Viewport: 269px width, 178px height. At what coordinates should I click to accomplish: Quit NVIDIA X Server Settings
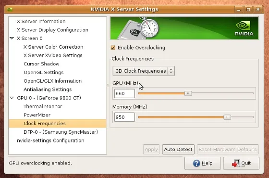pyautogui.click(x=241, y=163)
